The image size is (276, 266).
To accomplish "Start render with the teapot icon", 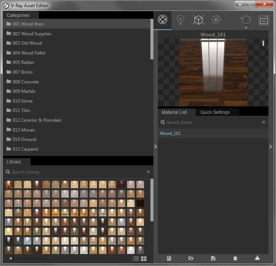I will coord(246,20).
